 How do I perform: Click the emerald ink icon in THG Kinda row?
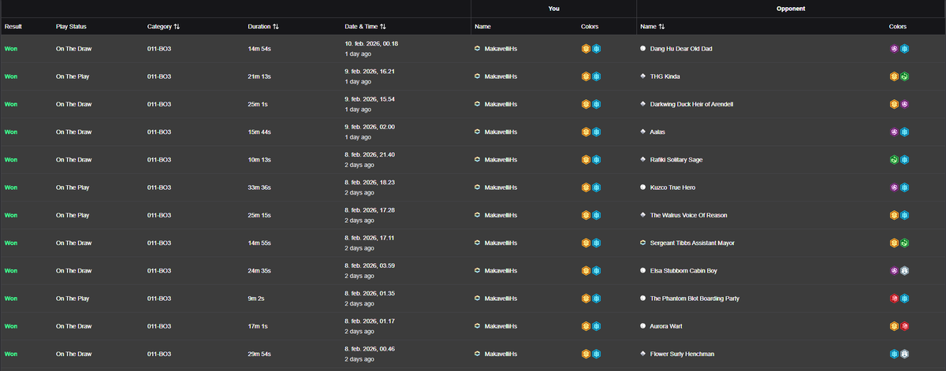coord(905,76)
